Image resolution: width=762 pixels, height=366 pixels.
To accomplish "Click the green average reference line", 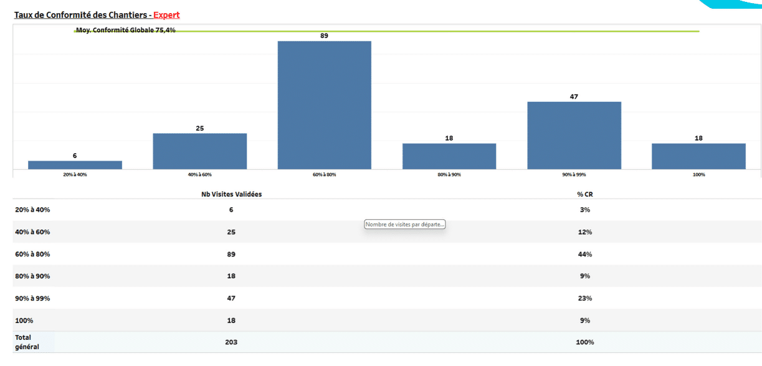I will [436, 31].
